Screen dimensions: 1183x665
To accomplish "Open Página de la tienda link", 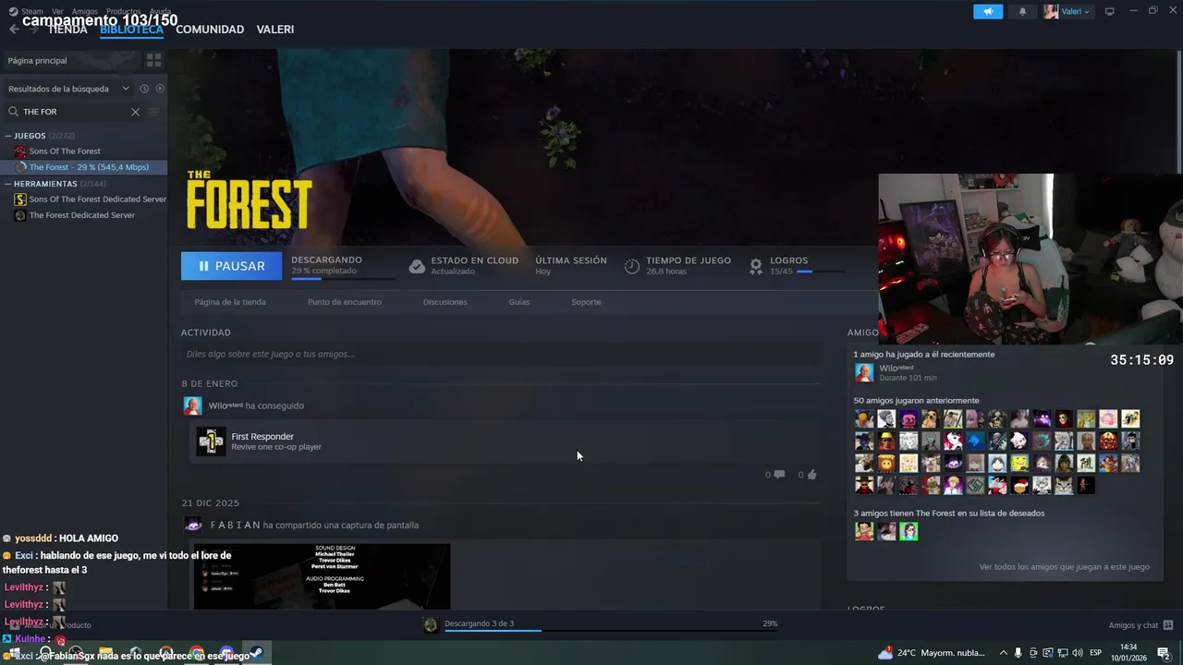I will coord(230,302).
